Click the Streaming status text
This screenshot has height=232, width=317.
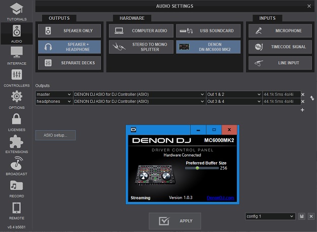(140, 198)
